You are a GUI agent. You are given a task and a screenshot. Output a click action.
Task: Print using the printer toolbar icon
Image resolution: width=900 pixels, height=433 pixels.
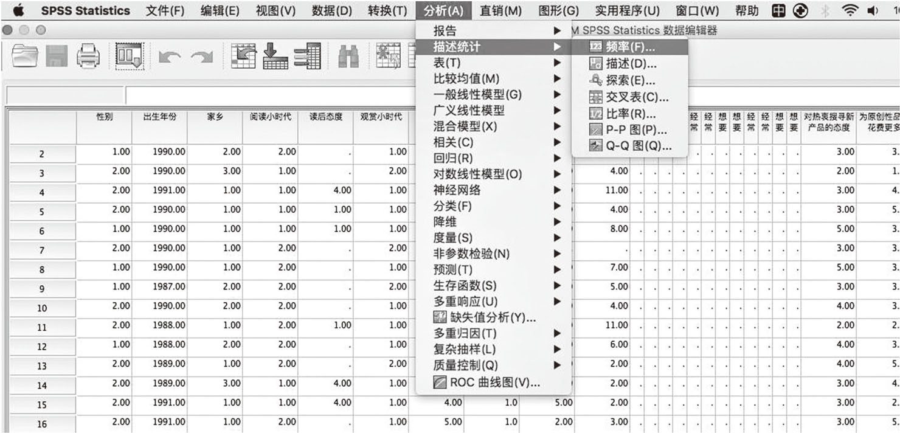click(89, 57)
